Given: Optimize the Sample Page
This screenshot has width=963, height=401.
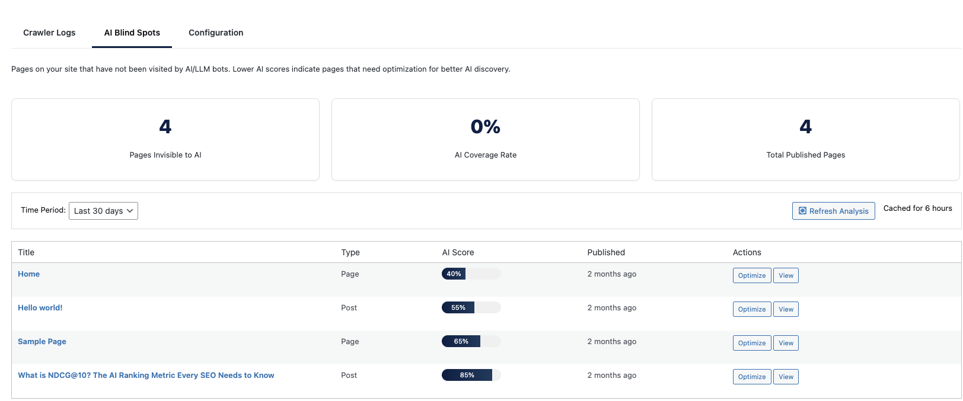Looking at the screenshot, I should click(x=751, y=343).
